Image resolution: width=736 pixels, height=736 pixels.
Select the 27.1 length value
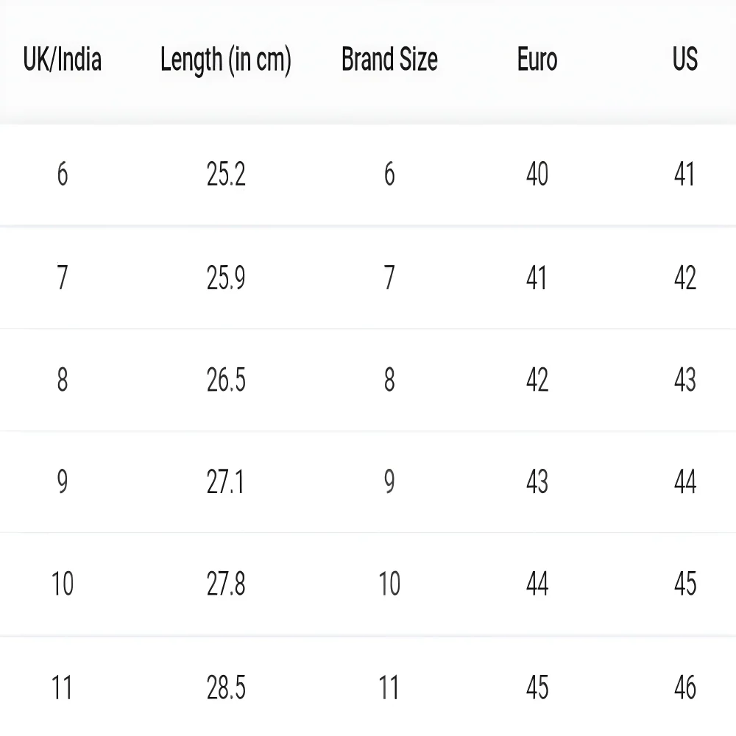[x=226, y=482]
